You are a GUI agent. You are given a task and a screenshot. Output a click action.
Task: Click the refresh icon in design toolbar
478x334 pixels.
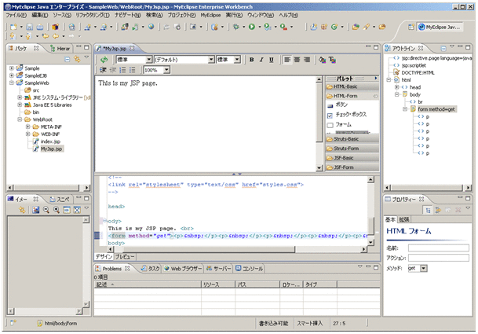pos(104,60)
